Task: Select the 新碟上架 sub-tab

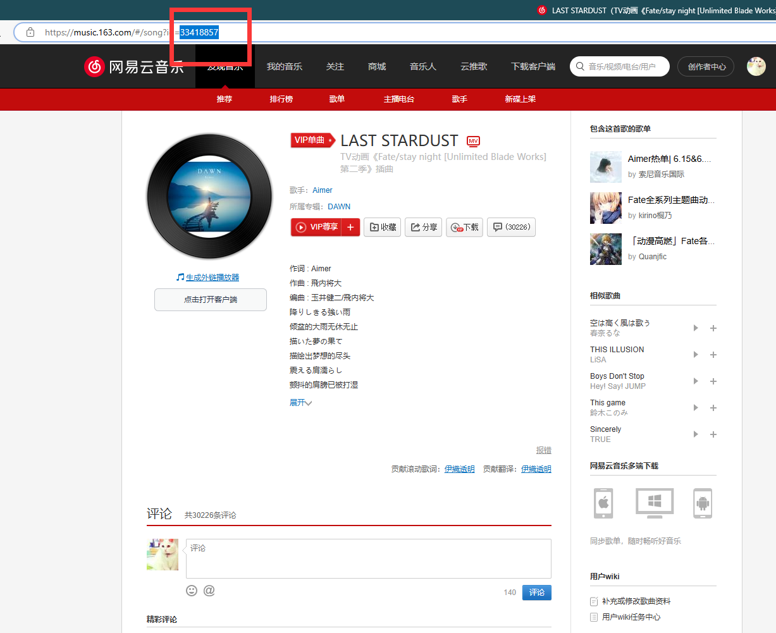Action: pos(520,99)
